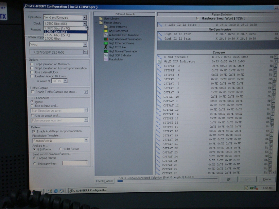Click the Show Desktop quick launch icon

coord(50,191)
